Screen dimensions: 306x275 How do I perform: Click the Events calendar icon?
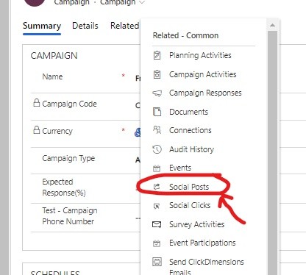157,168
